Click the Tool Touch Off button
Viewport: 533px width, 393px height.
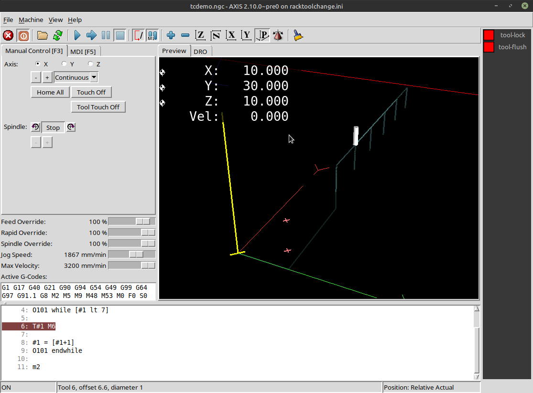(x=98, y=107)
